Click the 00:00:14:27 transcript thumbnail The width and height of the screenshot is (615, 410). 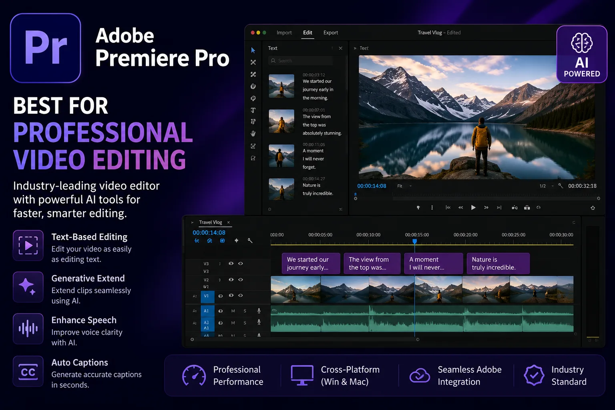point(281,189)
